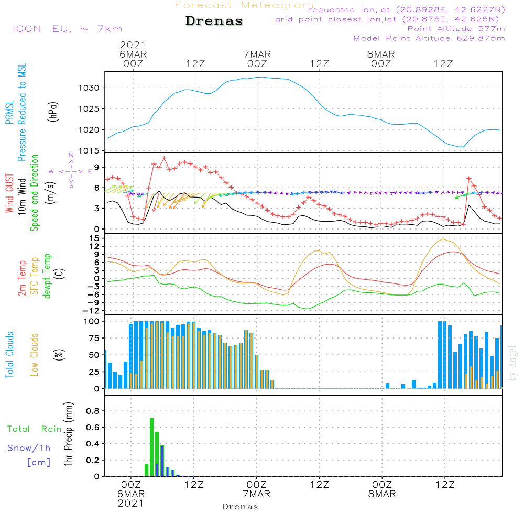Click the '75' cloud axis value

click(94, 338)
